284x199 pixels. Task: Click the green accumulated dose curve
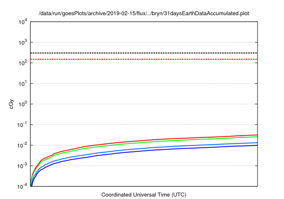[x=154, y=142]
